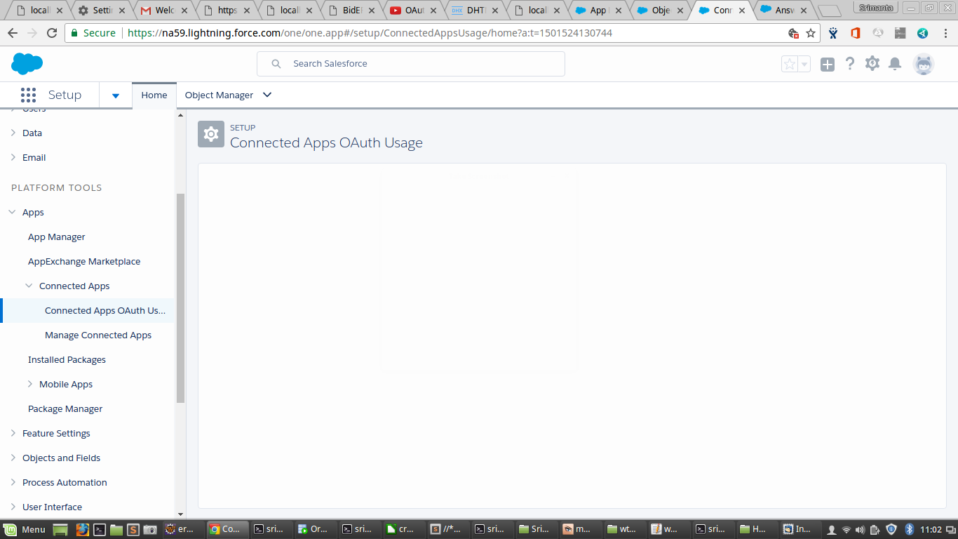Open the App Manager page
The height and width of the screenshot is (539, 958).
click(56, 237)
